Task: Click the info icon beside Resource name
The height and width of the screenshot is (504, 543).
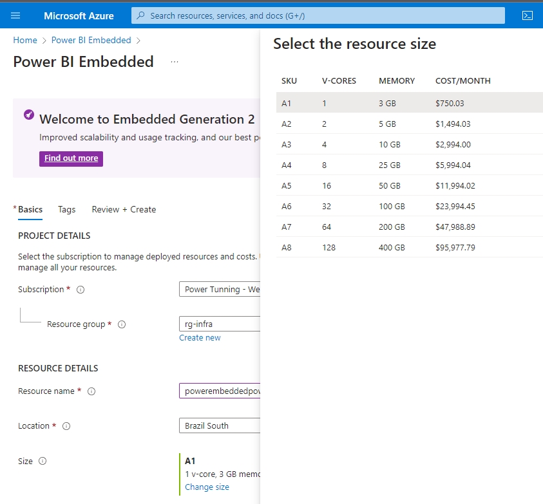Action: [x=91, y=391]
